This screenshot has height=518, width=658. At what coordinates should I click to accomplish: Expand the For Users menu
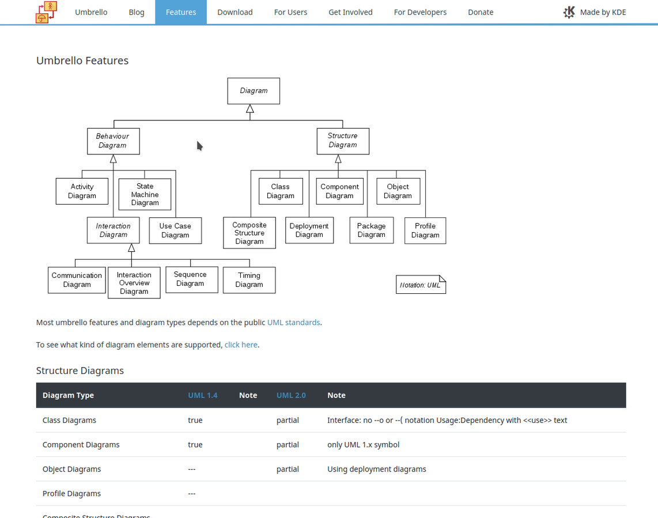click(x=290, y=12)
